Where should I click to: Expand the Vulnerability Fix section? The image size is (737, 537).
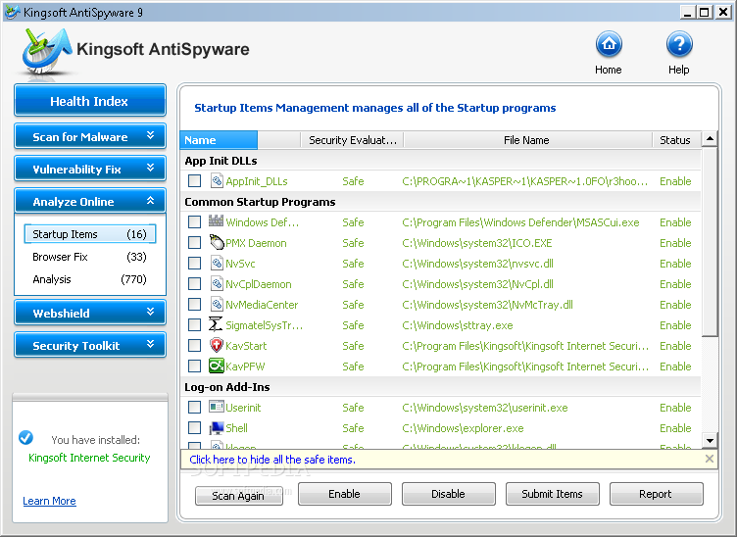(90, 169)
